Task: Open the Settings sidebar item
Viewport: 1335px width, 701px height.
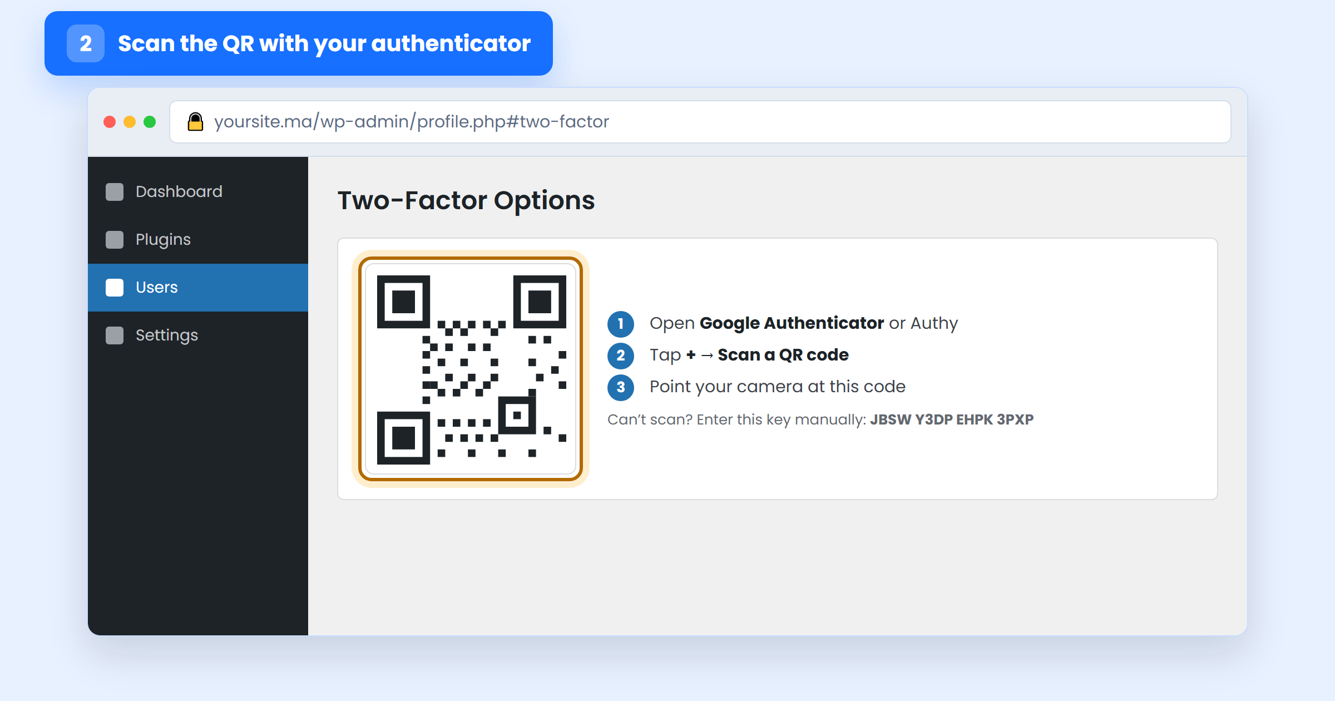Action: pos(198,335)
